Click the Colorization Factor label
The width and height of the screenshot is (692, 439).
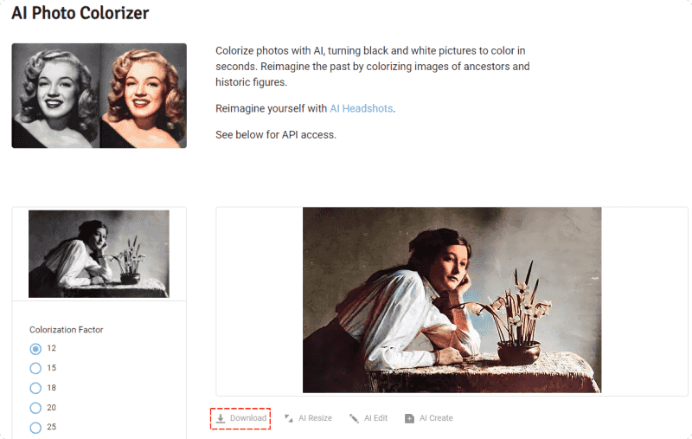(67, 330)
